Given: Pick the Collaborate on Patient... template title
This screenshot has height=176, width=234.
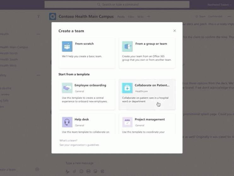Looking at the screenshot, I should pos(152,85).
